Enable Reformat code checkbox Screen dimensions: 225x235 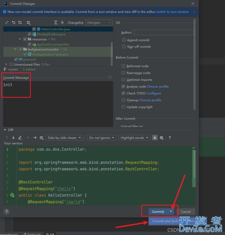click(x=123, y=66)
